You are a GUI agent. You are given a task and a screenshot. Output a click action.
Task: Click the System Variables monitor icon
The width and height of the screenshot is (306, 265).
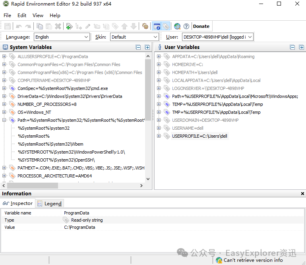(x=5, y=47)
